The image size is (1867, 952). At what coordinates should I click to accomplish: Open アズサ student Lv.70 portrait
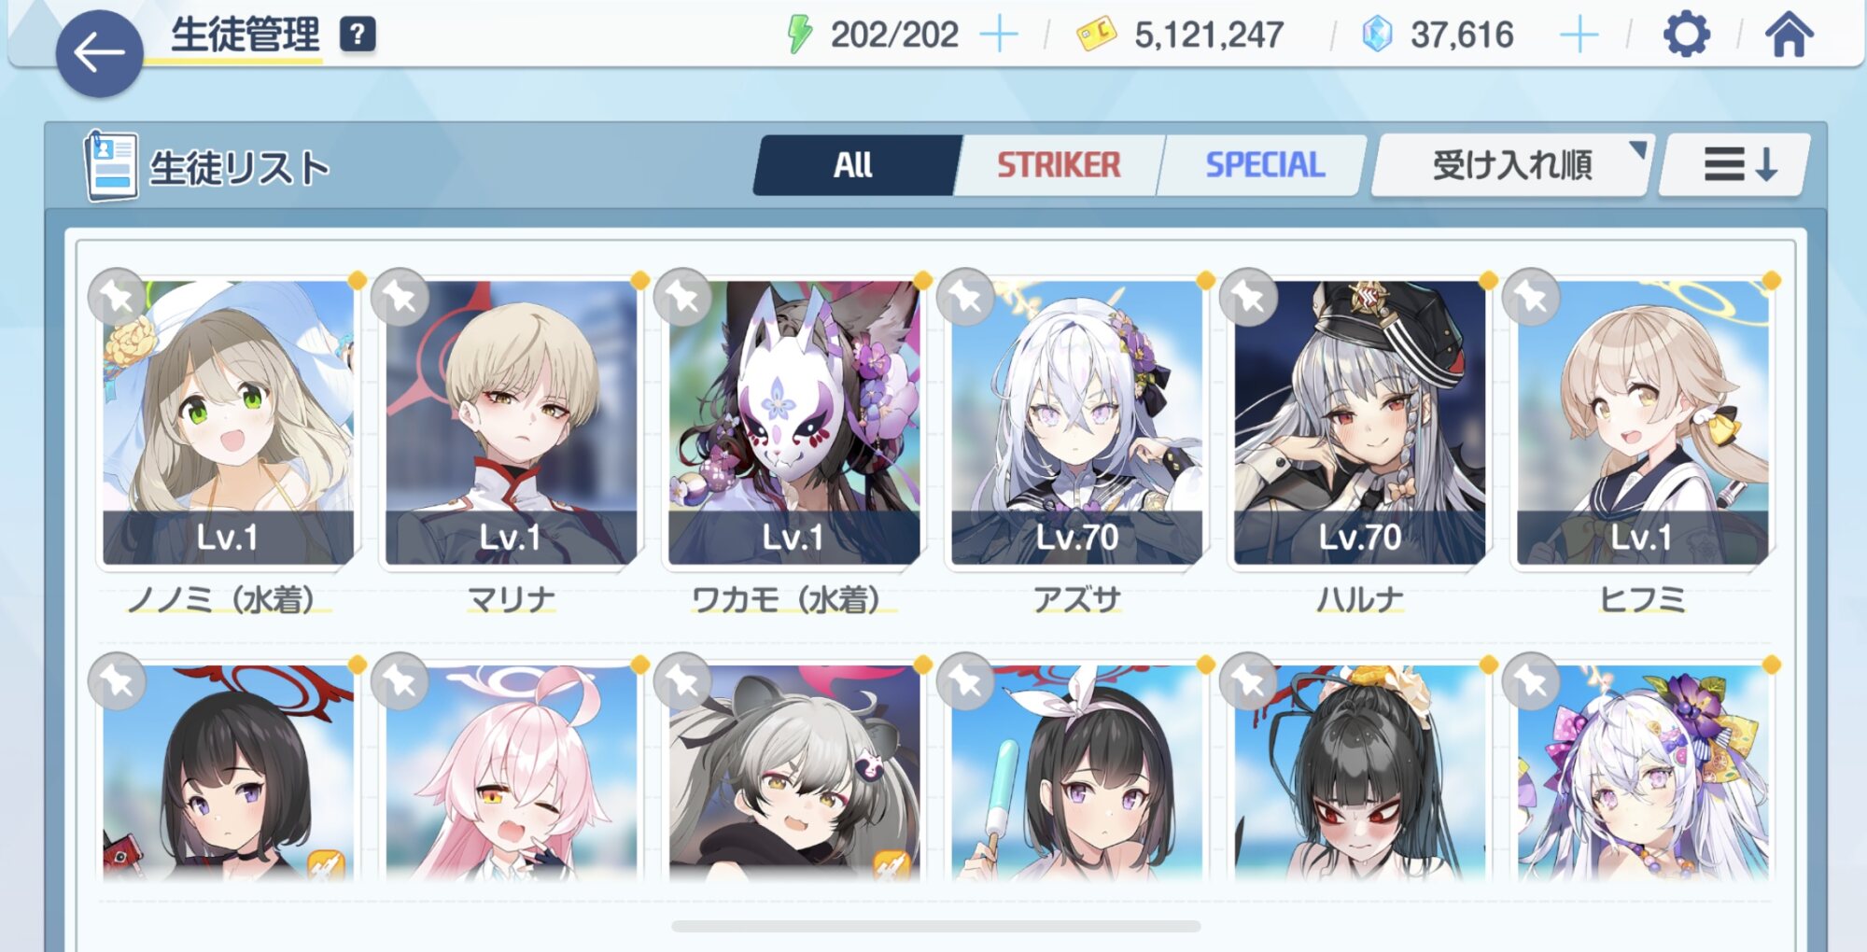(x=1076, y=423)
